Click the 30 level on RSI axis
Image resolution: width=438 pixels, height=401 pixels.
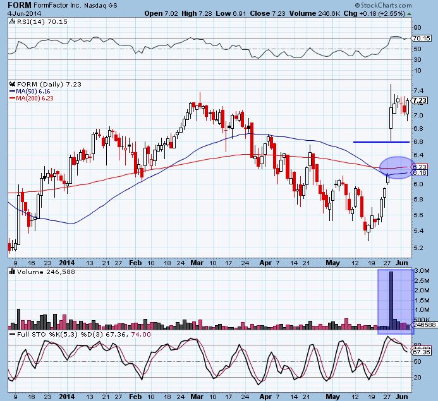417,59
